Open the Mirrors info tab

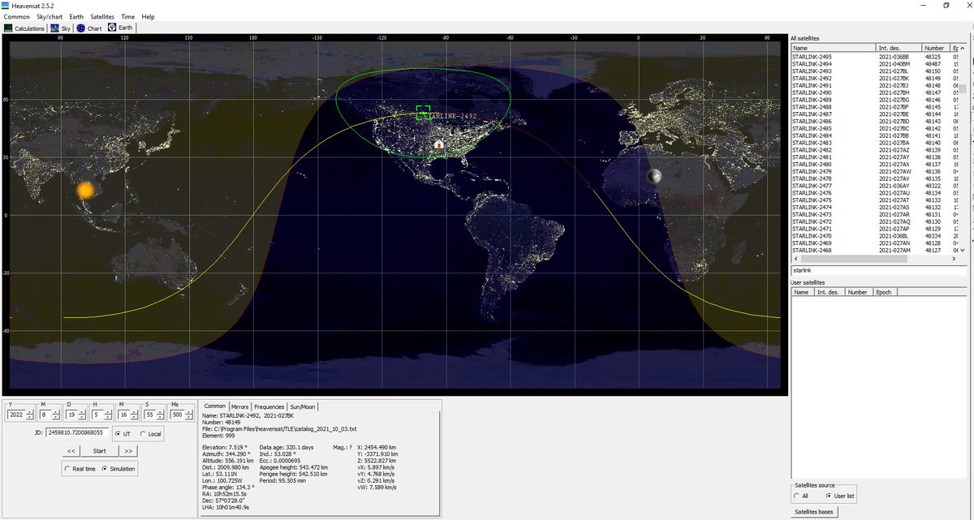[x=239, y=406]
